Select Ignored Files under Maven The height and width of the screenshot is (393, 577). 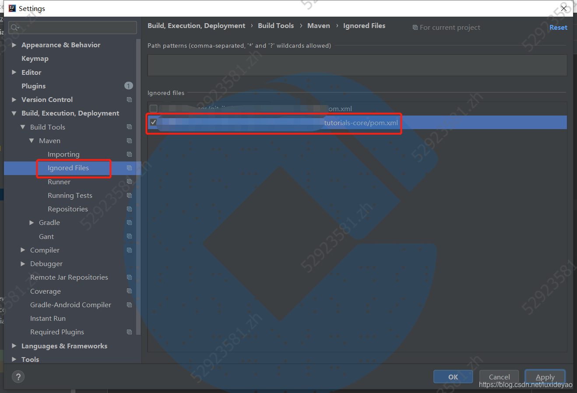pos(68,168)
